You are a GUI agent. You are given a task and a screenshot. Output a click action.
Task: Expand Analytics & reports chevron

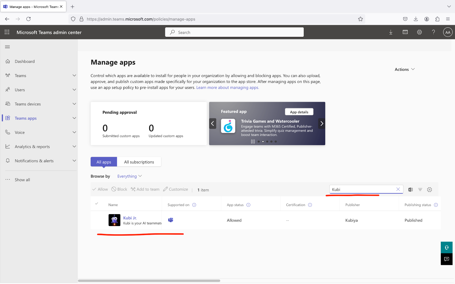(74, 147)
